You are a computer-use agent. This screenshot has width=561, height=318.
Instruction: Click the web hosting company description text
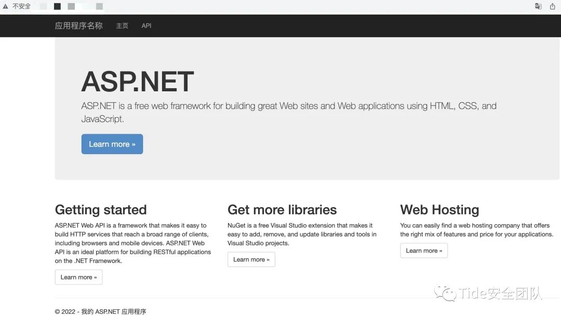(x=476, y=230)
